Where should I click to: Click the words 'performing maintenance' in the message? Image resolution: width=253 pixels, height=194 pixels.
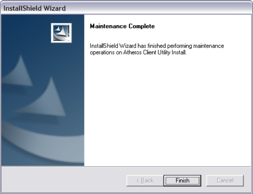coord(196,46)
